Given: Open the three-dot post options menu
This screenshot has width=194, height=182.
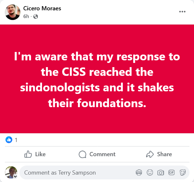Looking at the screenshot, I should pos(182,12).
